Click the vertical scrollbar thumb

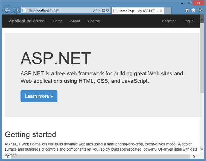click(x=202, y=58)
